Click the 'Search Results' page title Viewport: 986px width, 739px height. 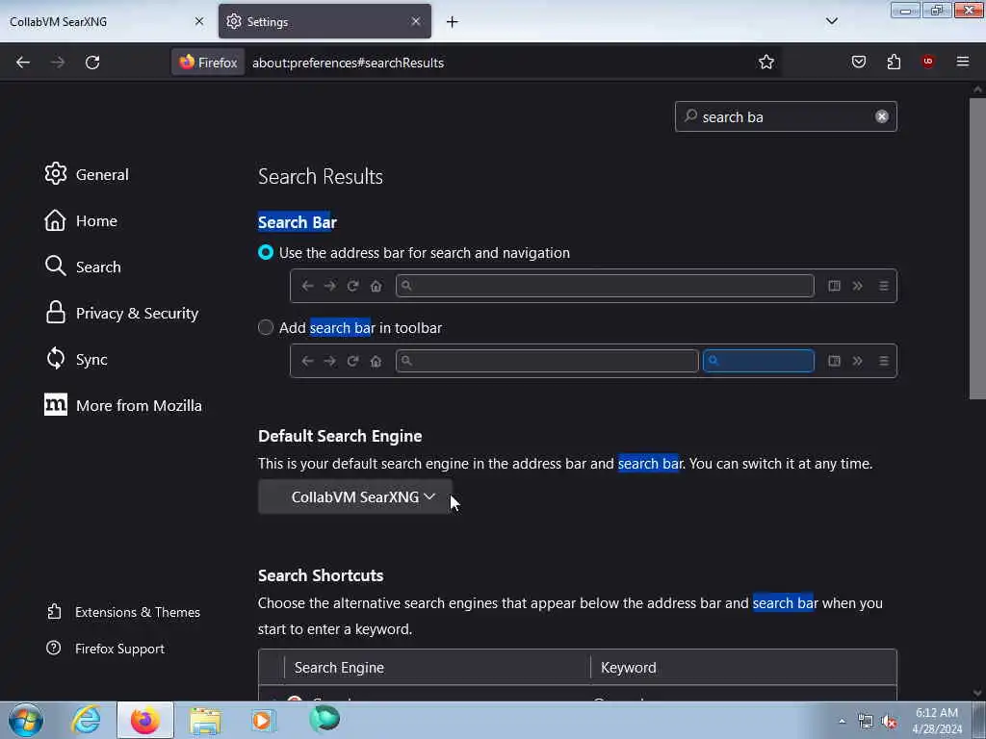click(x=320, y=176)
